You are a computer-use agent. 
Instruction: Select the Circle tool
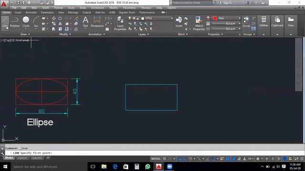[26, 22]
